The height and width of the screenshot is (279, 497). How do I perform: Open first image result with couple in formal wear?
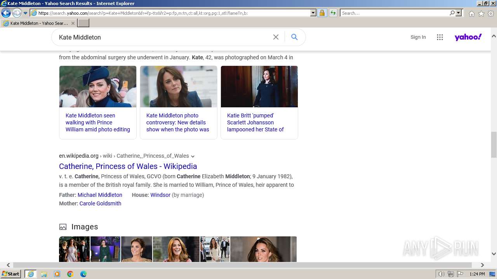[74, 249]
